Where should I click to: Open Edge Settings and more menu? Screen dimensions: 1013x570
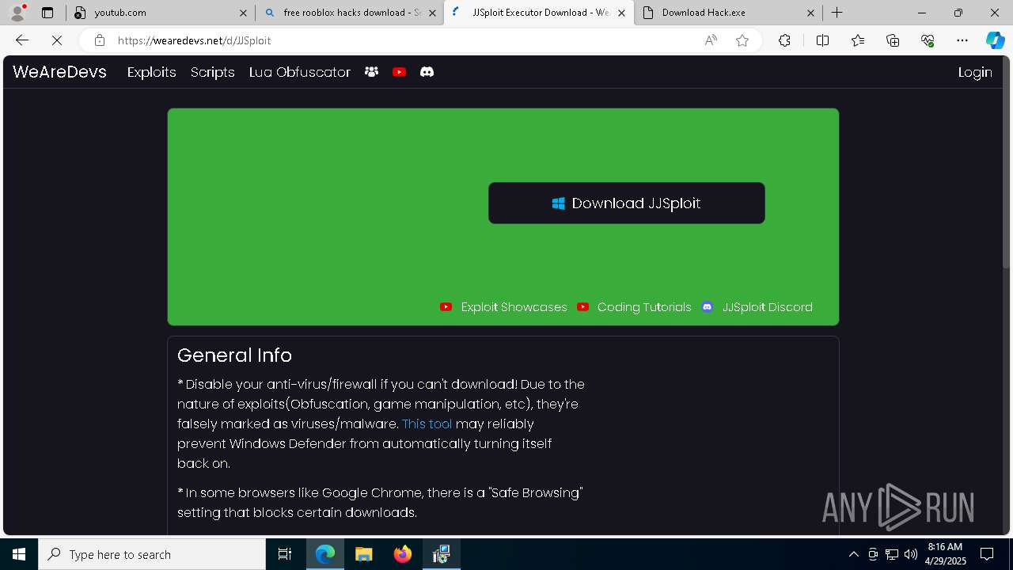click(x=962, y=40)
